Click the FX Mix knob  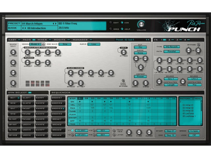pyautogui.click(x=189, y=50)
